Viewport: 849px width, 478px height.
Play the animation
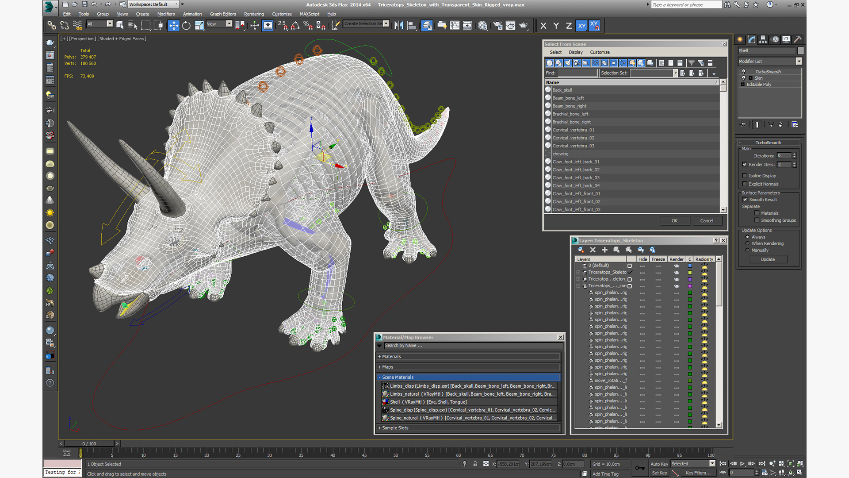click(x=742, y=464)
